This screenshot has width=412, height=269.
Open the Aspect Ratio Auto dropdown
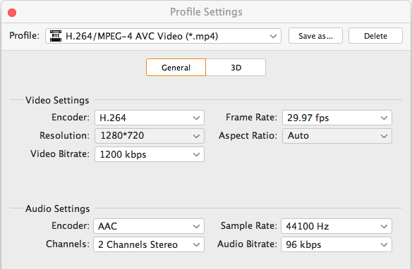(337, 136)
